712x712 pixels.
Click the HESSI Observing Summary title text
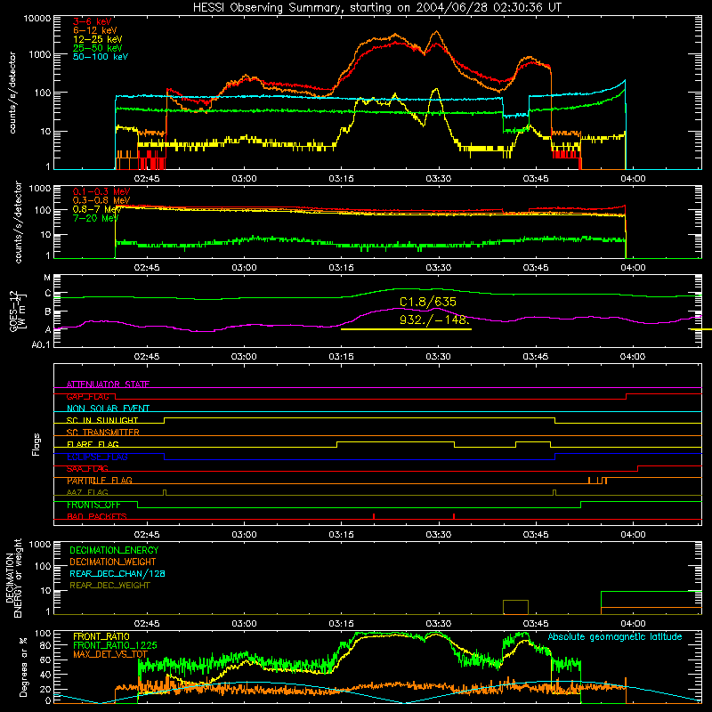coord(376,8)
